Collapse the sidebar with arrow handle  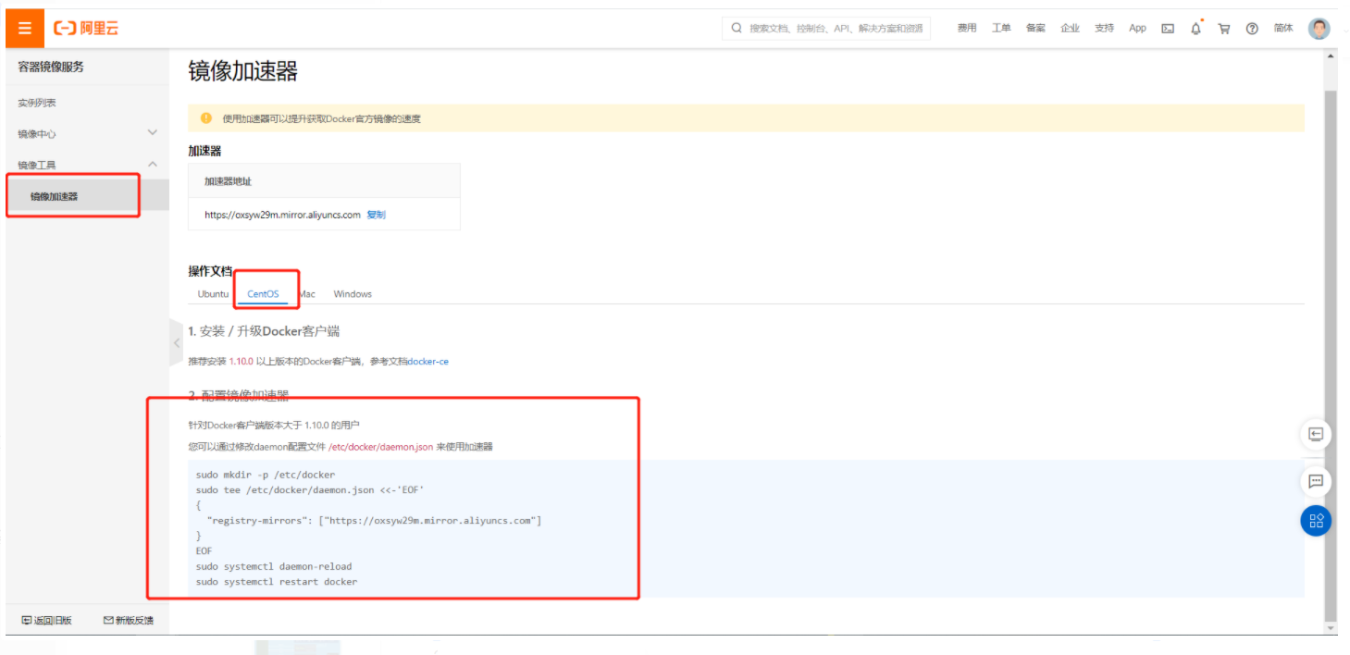(176, 343)
